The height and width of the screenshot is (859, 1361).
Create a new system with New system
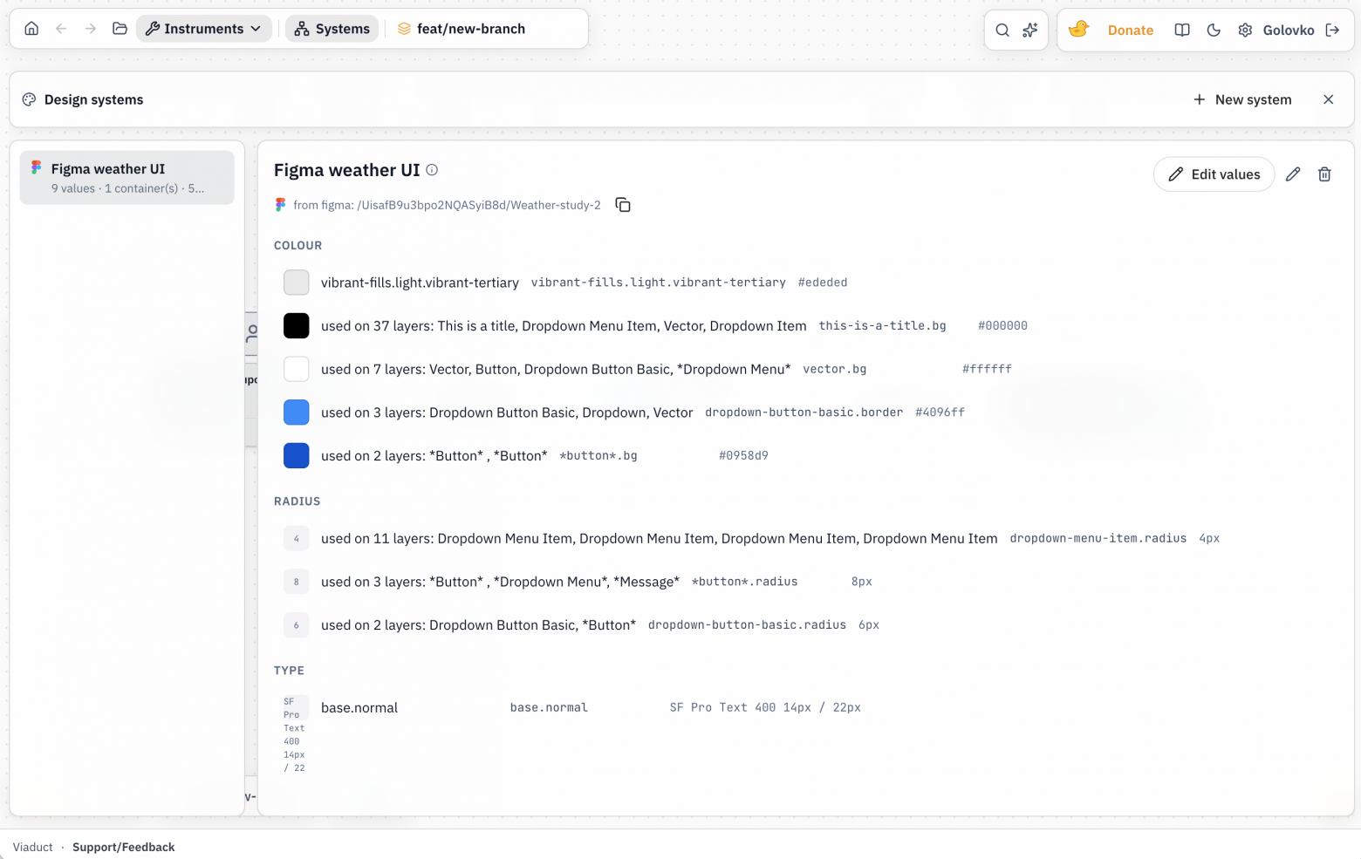pos(1242,99)
